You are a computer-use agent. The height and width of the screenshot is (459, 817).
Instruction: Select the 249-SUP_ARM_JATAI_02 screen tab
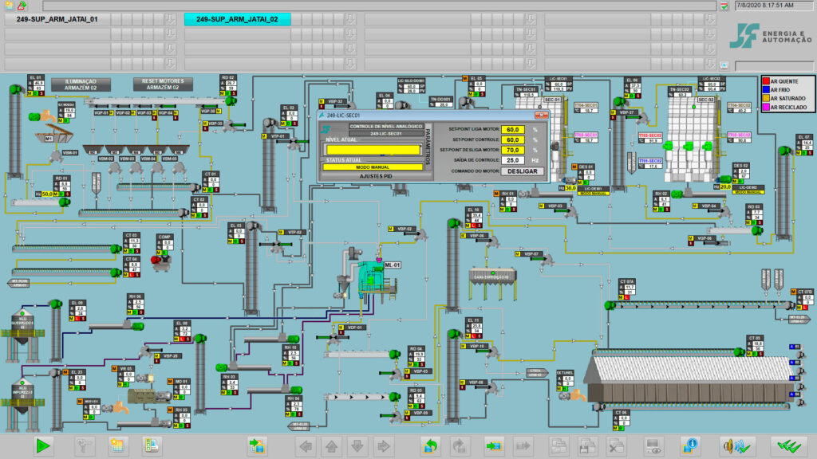(237, 19)
